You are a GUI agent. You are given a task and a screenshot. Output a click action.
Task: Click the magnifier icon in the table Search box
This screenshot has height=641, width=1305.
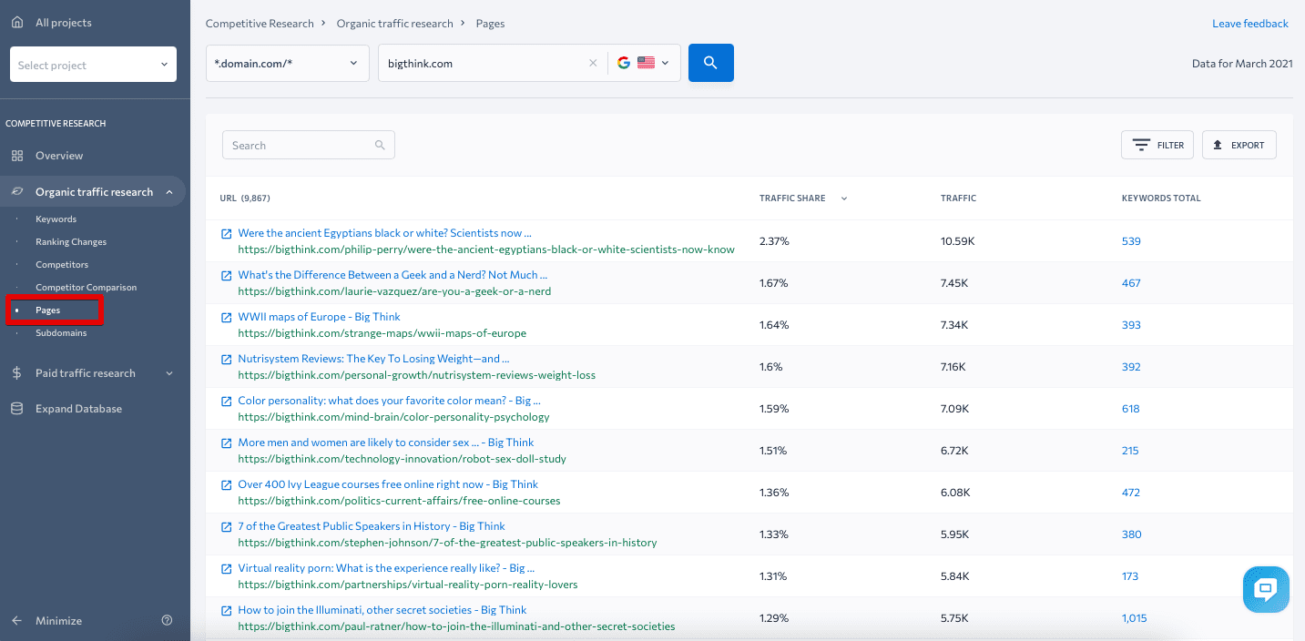[x=380, y=145]
